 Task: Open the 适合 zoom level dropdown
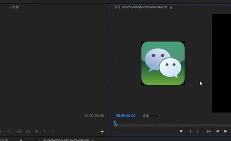(151, 116)
